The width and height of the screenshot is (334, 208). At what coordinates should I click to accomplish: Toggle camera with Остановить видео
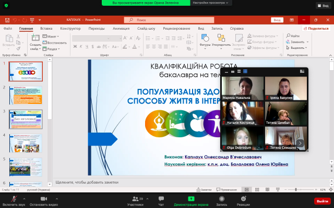coord(44,199)
